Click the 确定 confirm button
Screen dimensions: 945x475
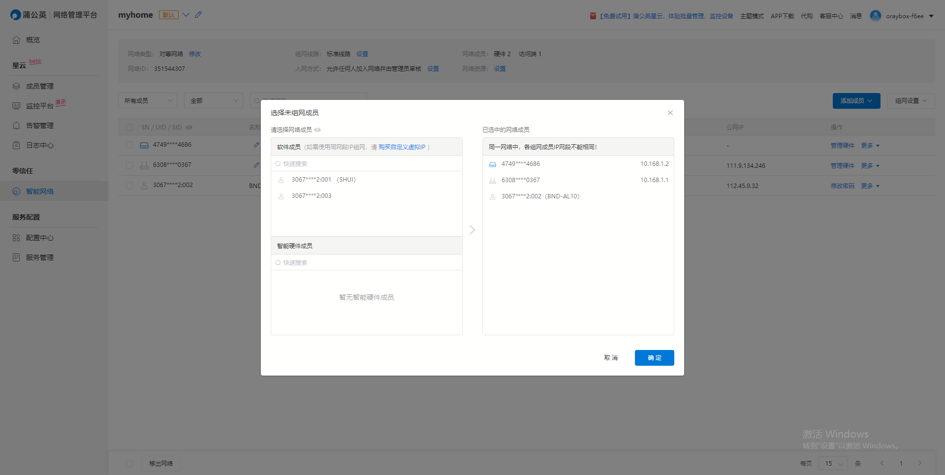(654, 358)
